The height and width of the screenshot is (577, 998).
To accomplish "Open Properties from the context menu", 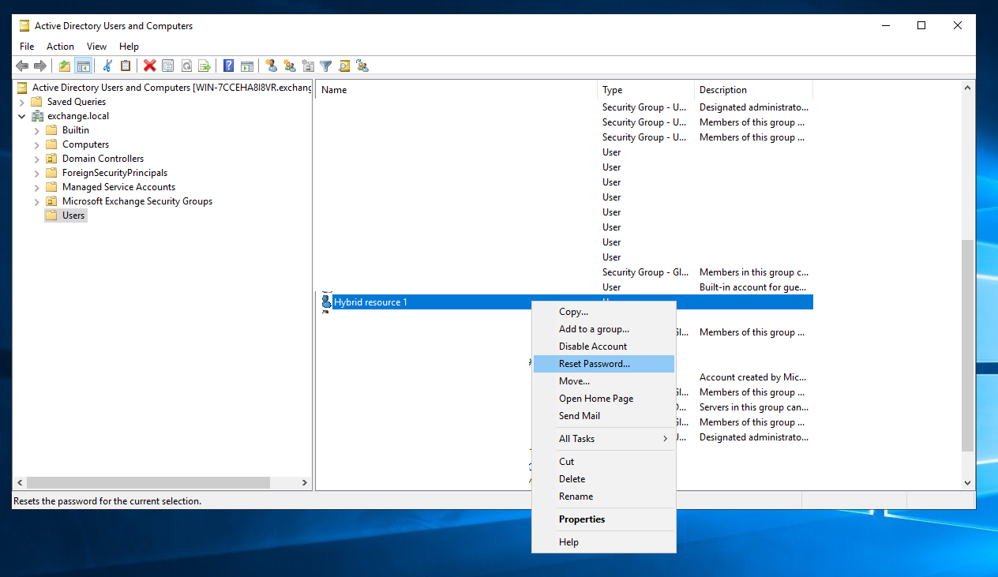I will click(x=604, y=519).
